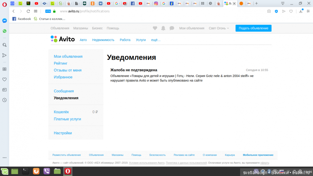This screenshot has width=313, height=176.
Task: Open the Facebook browser tab
Action: tap(133, 3)
